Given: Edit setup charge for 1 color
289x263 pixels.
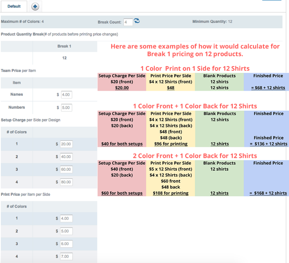Looking at the screenshot, I should [66, 144].
